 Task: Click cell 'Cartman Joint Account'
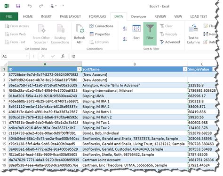tap(135, 160)
